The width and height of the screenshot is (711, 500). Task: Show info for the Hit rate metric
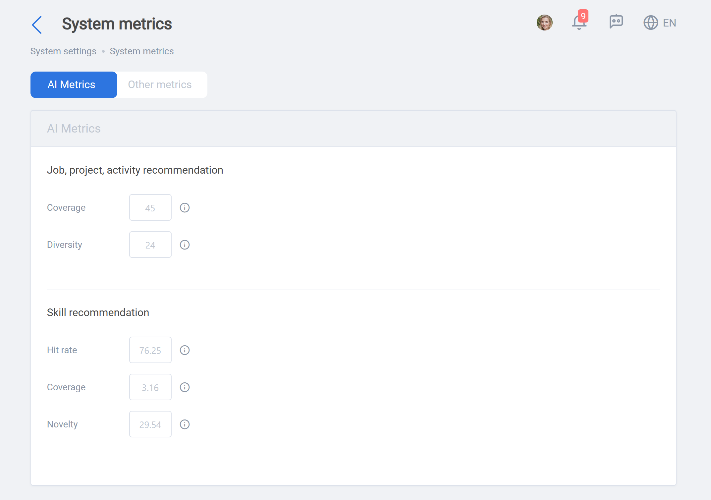coord(185,350)
